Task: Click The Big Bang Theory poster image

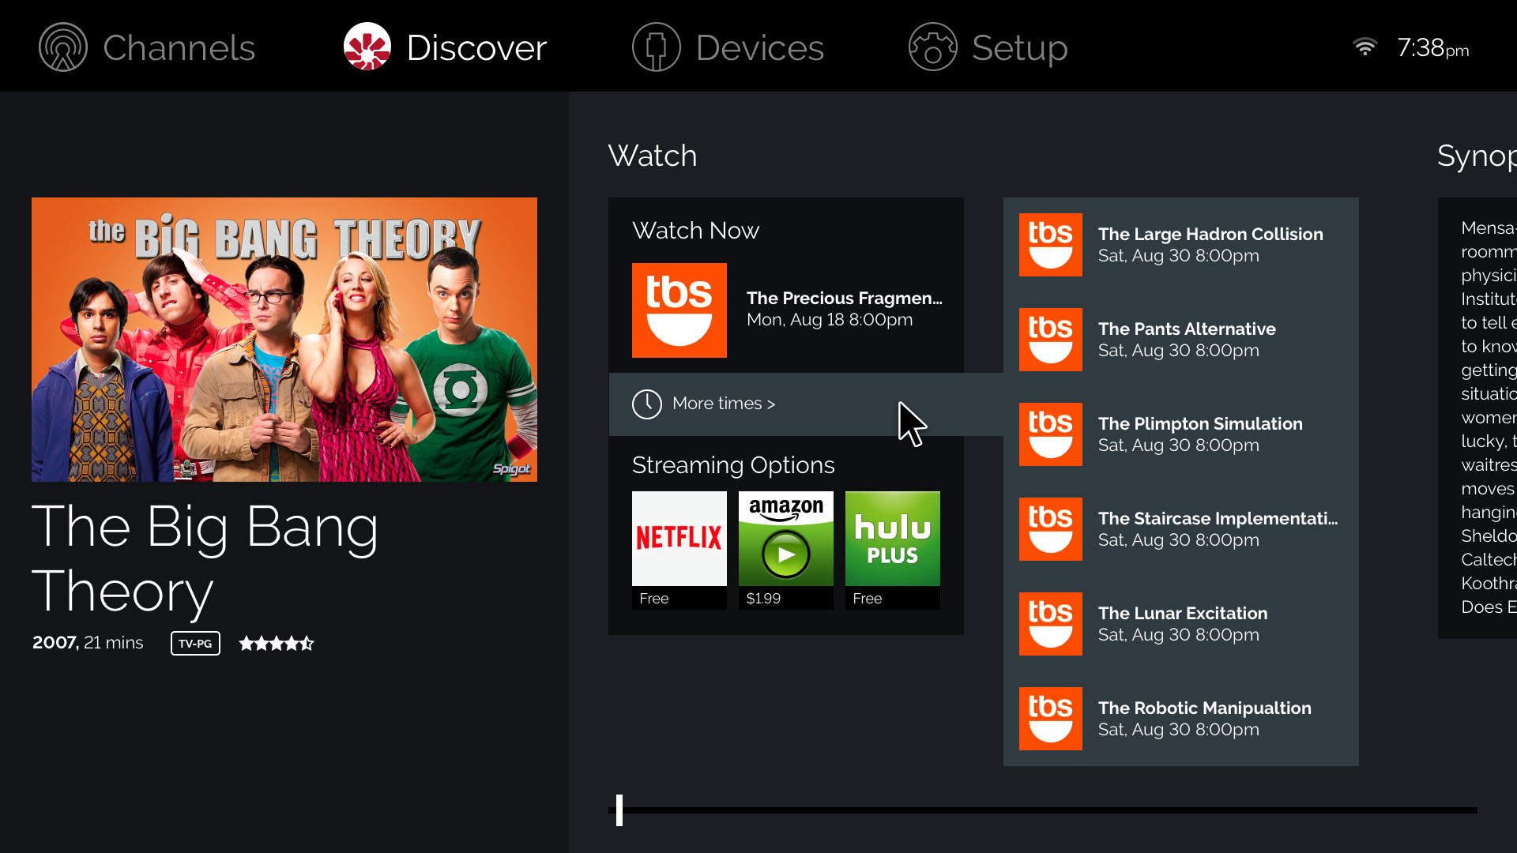Action: pyautogui.click(x=284, y=340)
